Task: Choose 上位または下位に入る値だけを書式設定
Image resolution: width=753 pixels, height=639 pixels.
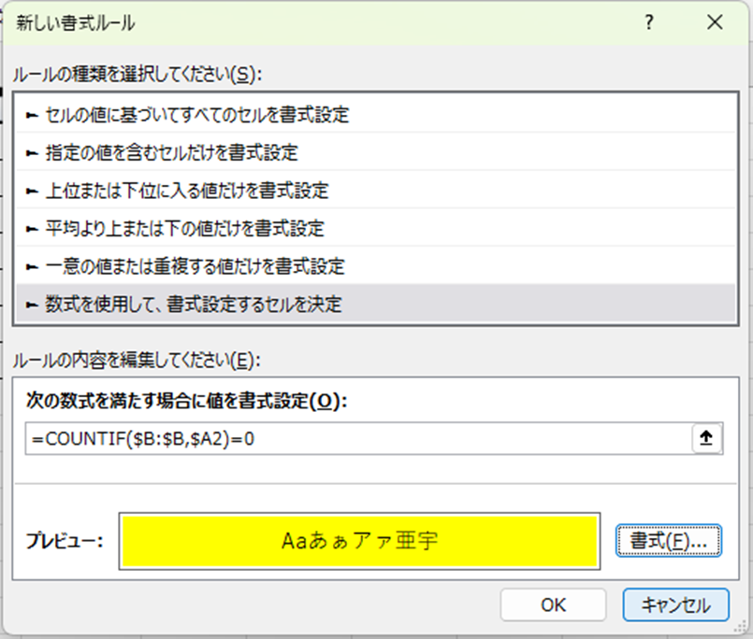Action: pos(187,191)
